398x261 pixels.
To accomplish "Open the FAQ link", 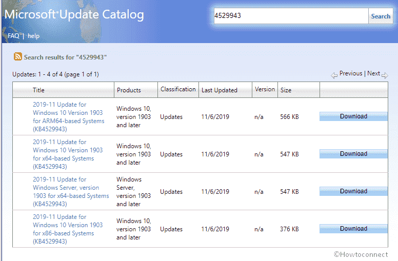I will (x=13, y=36).
